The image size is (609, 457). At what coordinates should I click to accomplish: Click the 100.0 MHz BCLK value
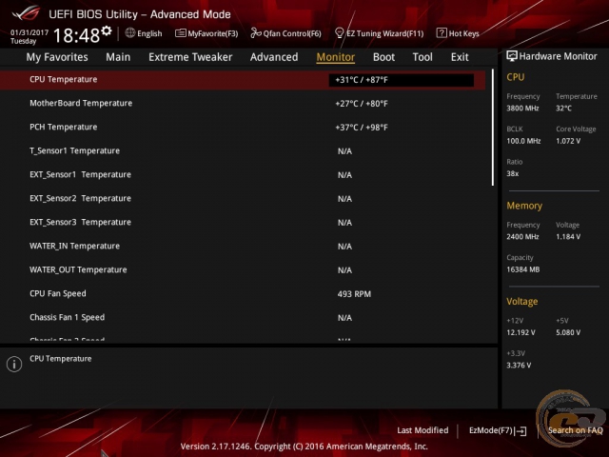pyautogui.click(x=523, y=141)
